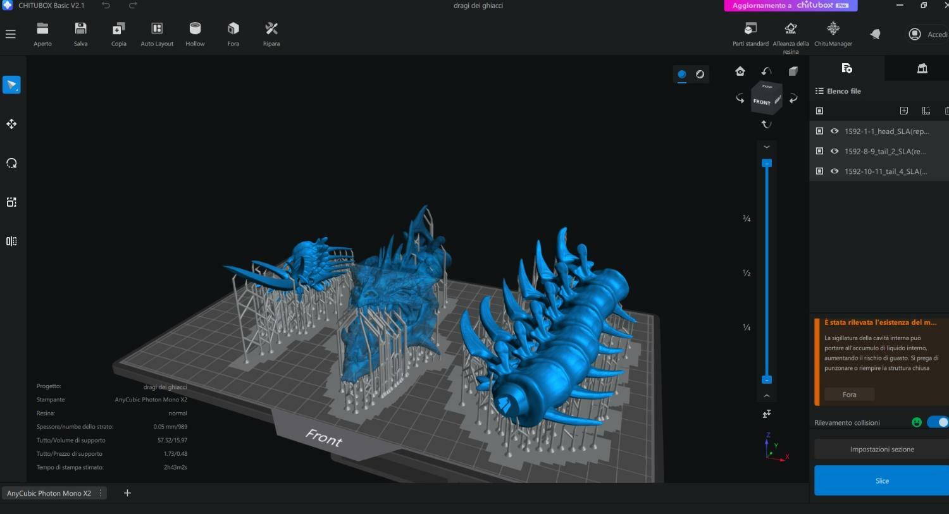Toggle checkbox for 1592-8-9_tail_2_SLA file

(x=819, y=151)
